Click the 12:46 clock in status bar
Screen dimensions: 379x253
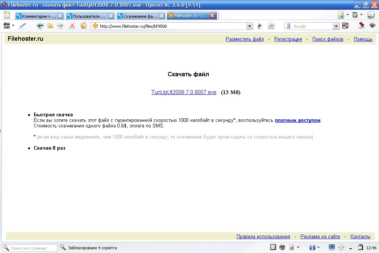[x=371, y=248]
